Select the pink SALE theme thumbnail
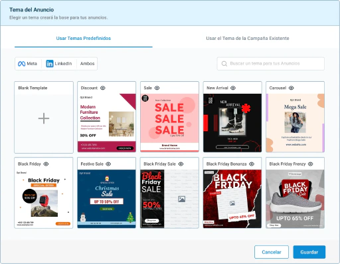The image size is (340, 264). tap(169, 123)
